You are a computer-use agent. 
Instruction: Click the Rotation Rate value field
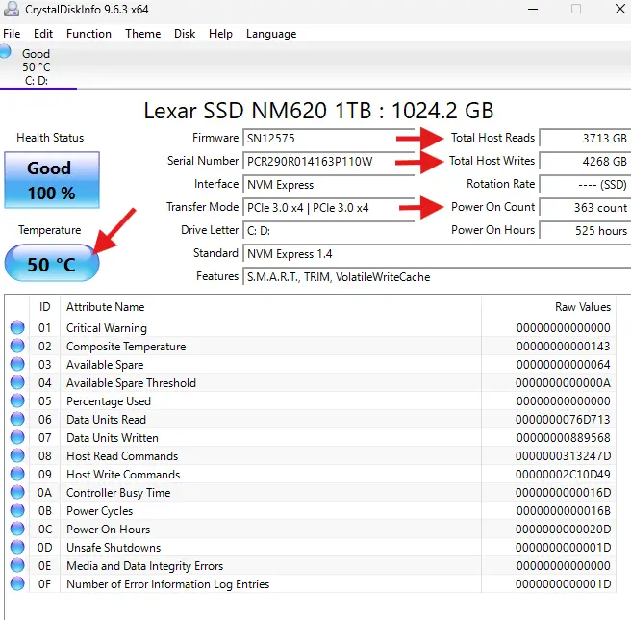point(585,185)
